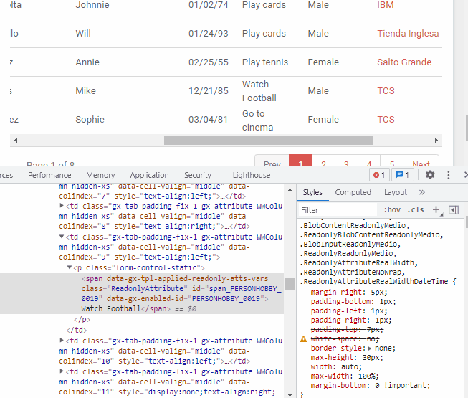Click horizontal scrollbar thumb of grid
The height and width of the screenshot is (398, 468).
269,140
